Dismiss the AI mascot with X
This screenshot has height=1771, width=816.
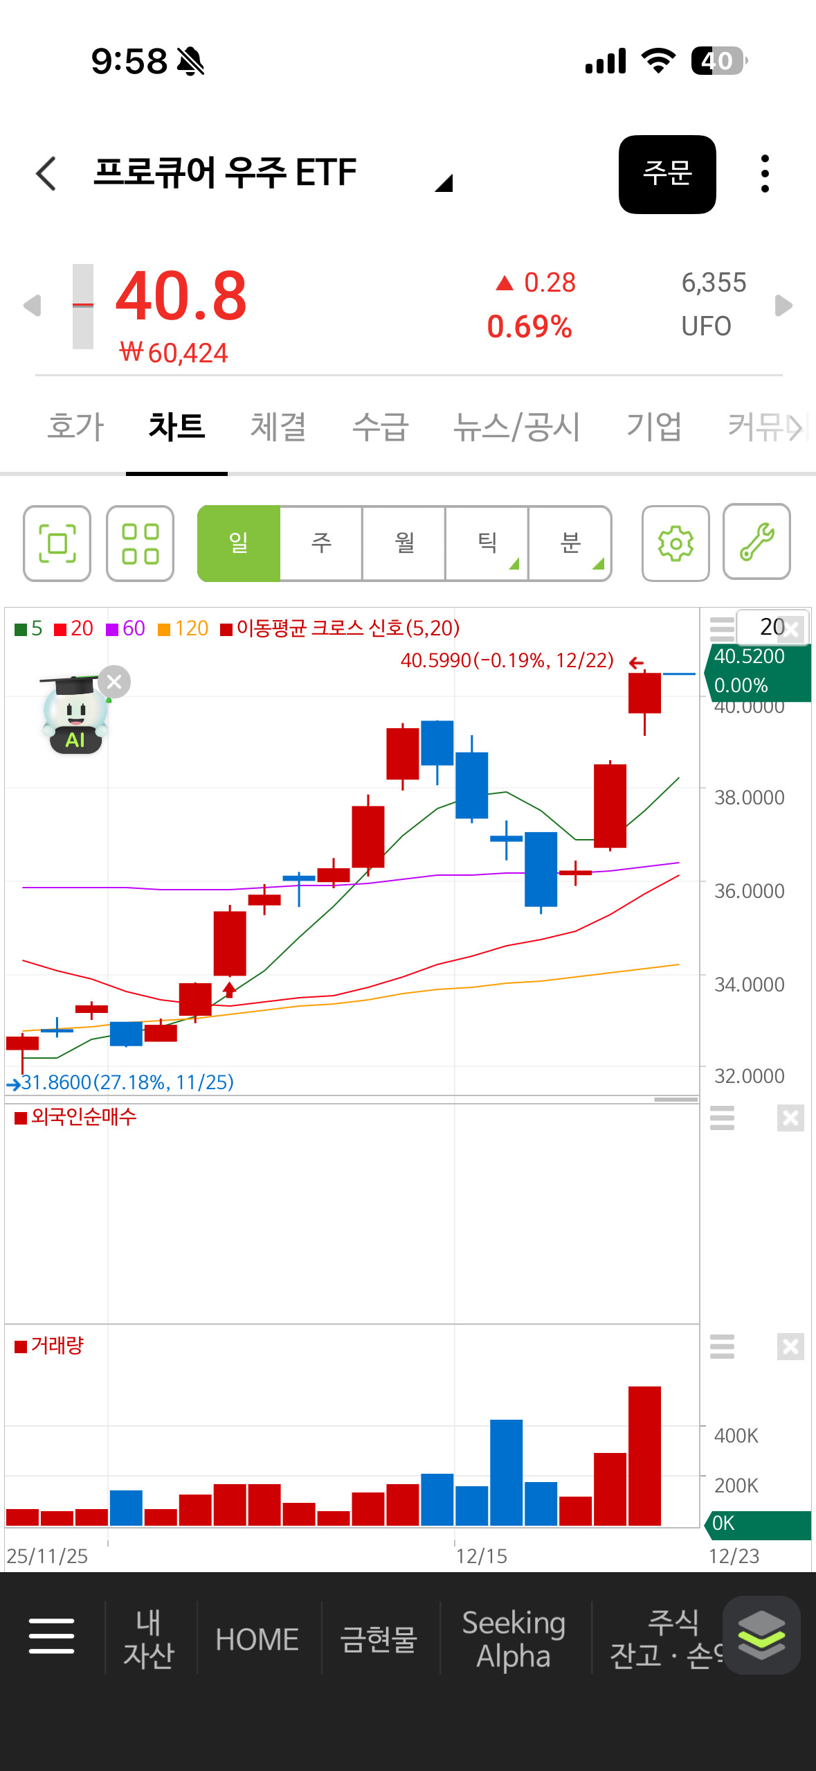click(x=114, y=682)
